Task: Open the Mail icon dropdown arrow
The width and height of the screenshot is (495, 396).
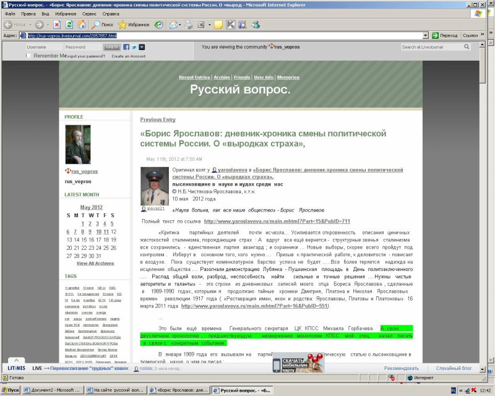Action: (180, 25)
